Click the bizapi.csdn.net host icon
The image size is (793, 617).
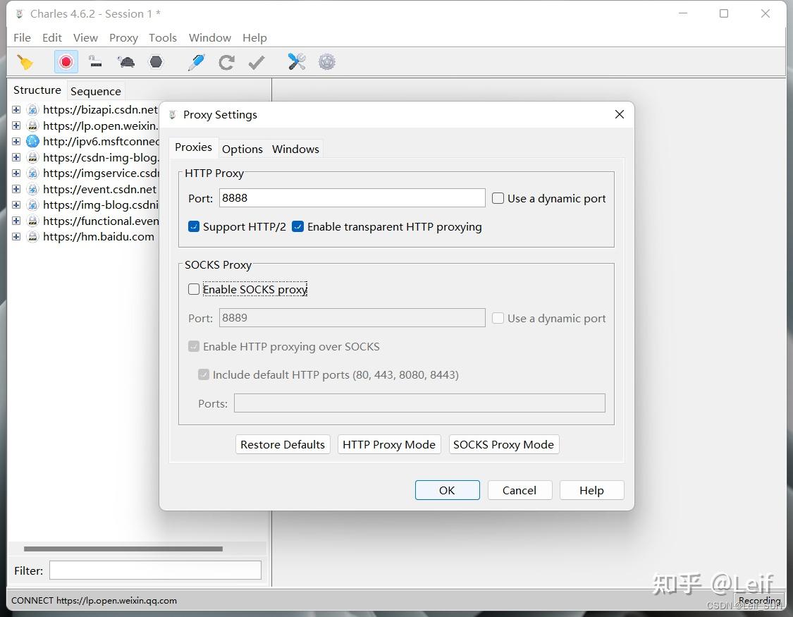[x=32, y=110]
